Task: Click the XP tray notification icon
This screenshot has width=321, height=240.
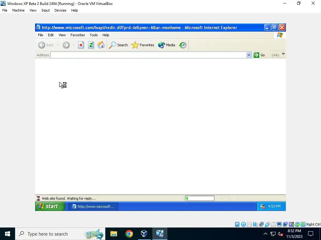Action: [x=262, y=206]
